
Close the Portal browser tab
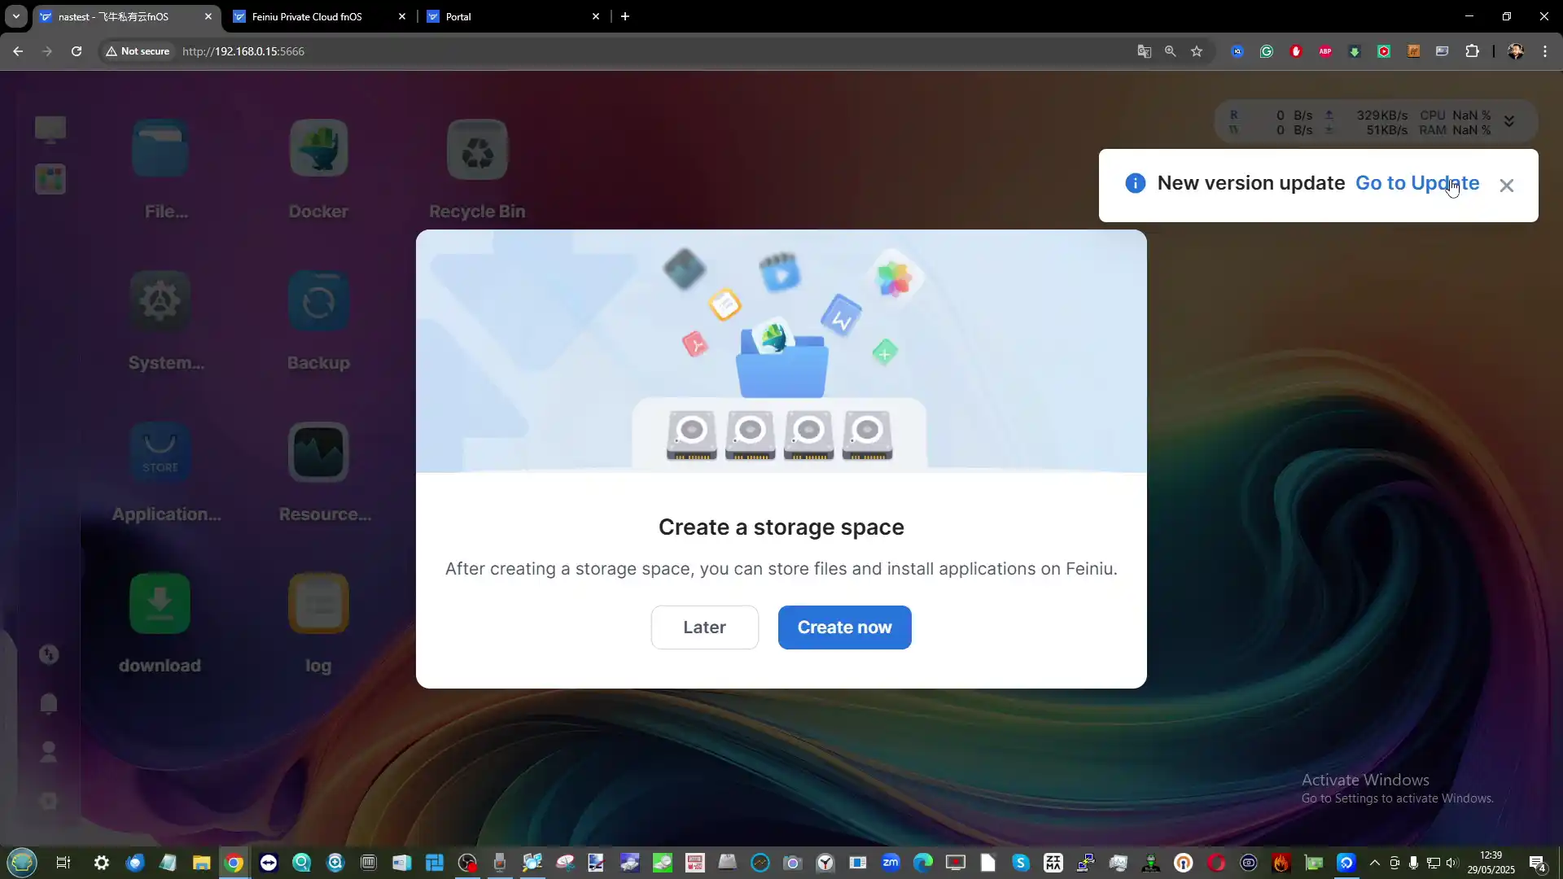point(596,16)
